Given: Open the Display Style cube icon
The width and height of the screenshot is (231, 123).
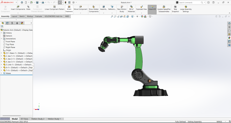Looking at the screenshot, I should pos(132,17).
